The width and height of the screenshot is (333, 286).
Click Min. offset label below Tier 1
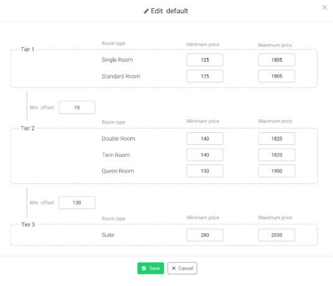point(42,108)
